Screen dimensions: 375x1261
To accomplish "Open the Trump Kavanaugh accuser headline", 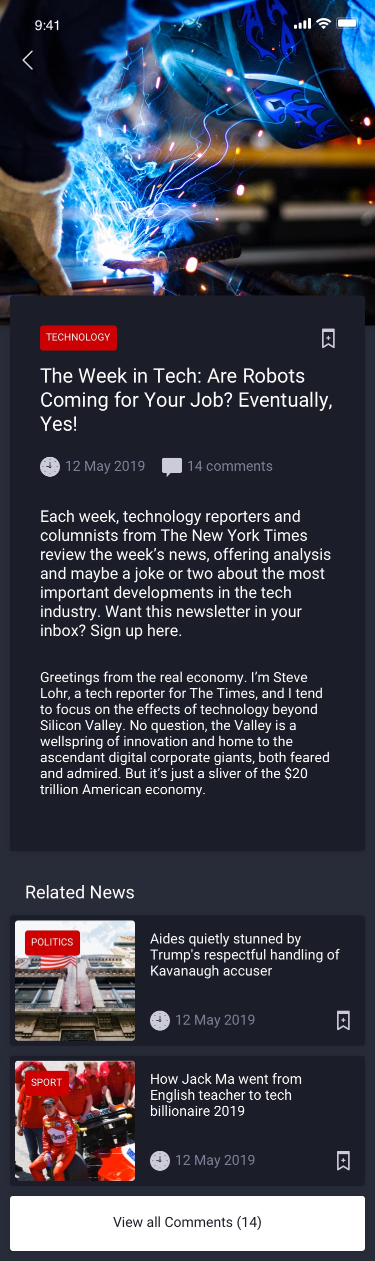I will pyautogui.click(x=244, y=955).
